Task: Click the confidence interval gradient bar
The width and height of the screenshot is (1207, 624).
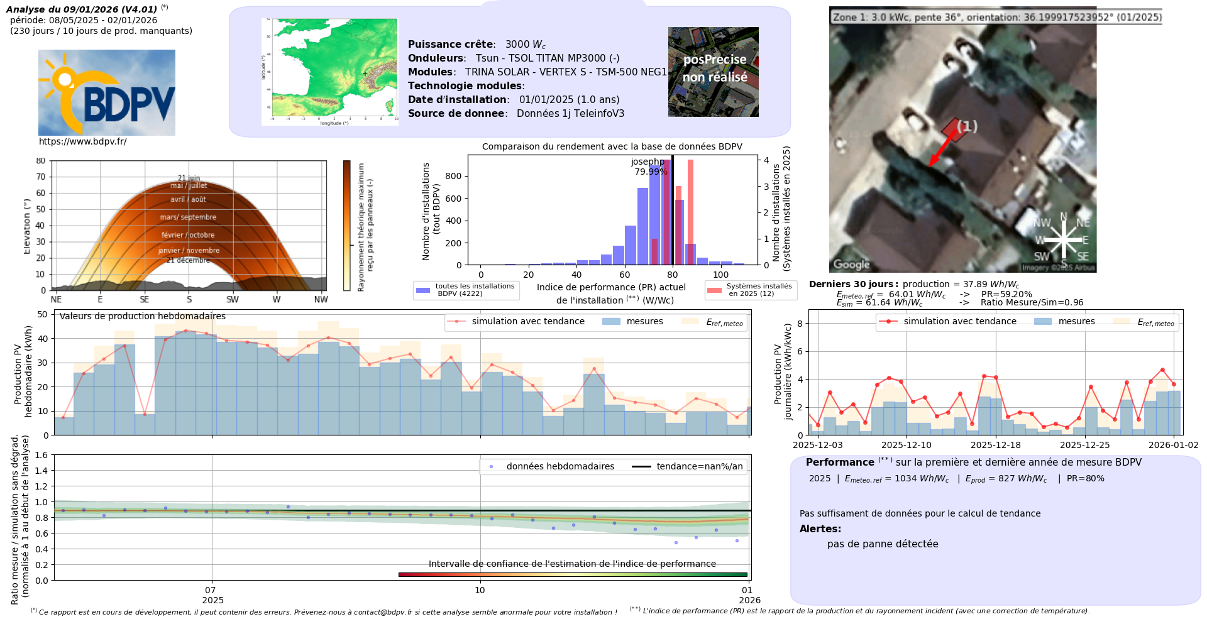Action: (573, 574)
